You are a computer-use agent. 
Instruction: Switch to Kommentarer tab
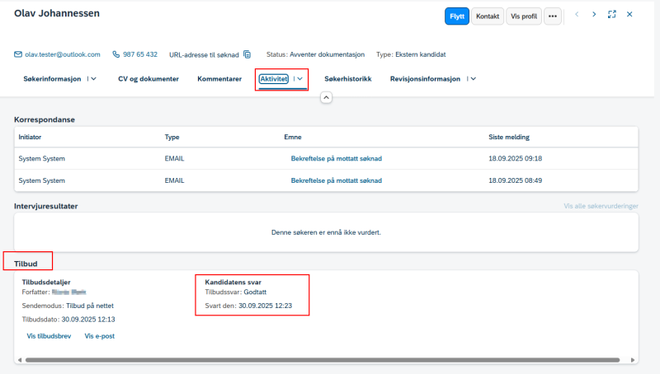point(219,79)
